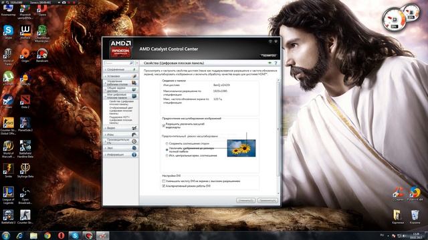Image resolution: width=428 pixels, height=240 pixels.
Task: Toggle reduce DVI frequency checkbox
Action: coord(164,181)
